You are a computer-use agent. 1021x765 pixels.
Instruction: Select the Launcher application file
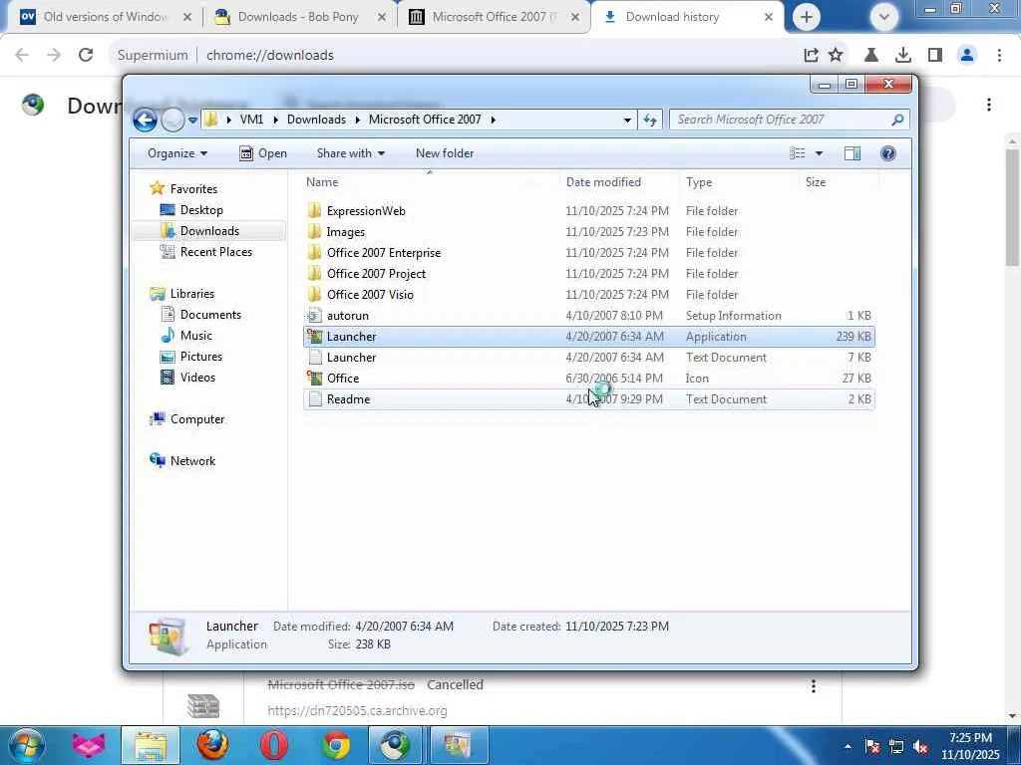pyautogui.click(x=588, y=337)
